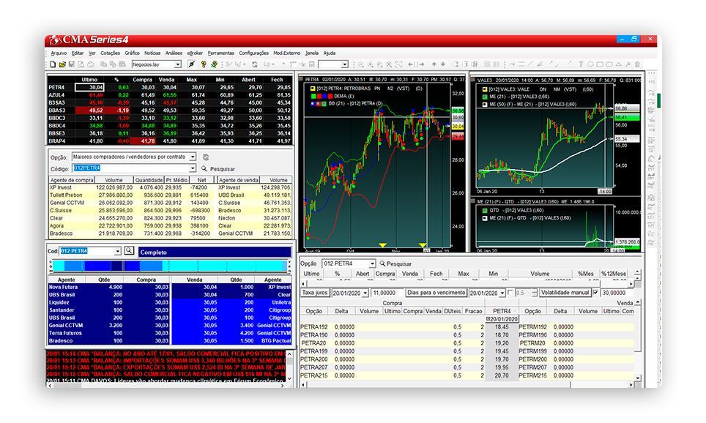
Task: Open the empty toolbar combo box
Action: [x=344, y=64]
